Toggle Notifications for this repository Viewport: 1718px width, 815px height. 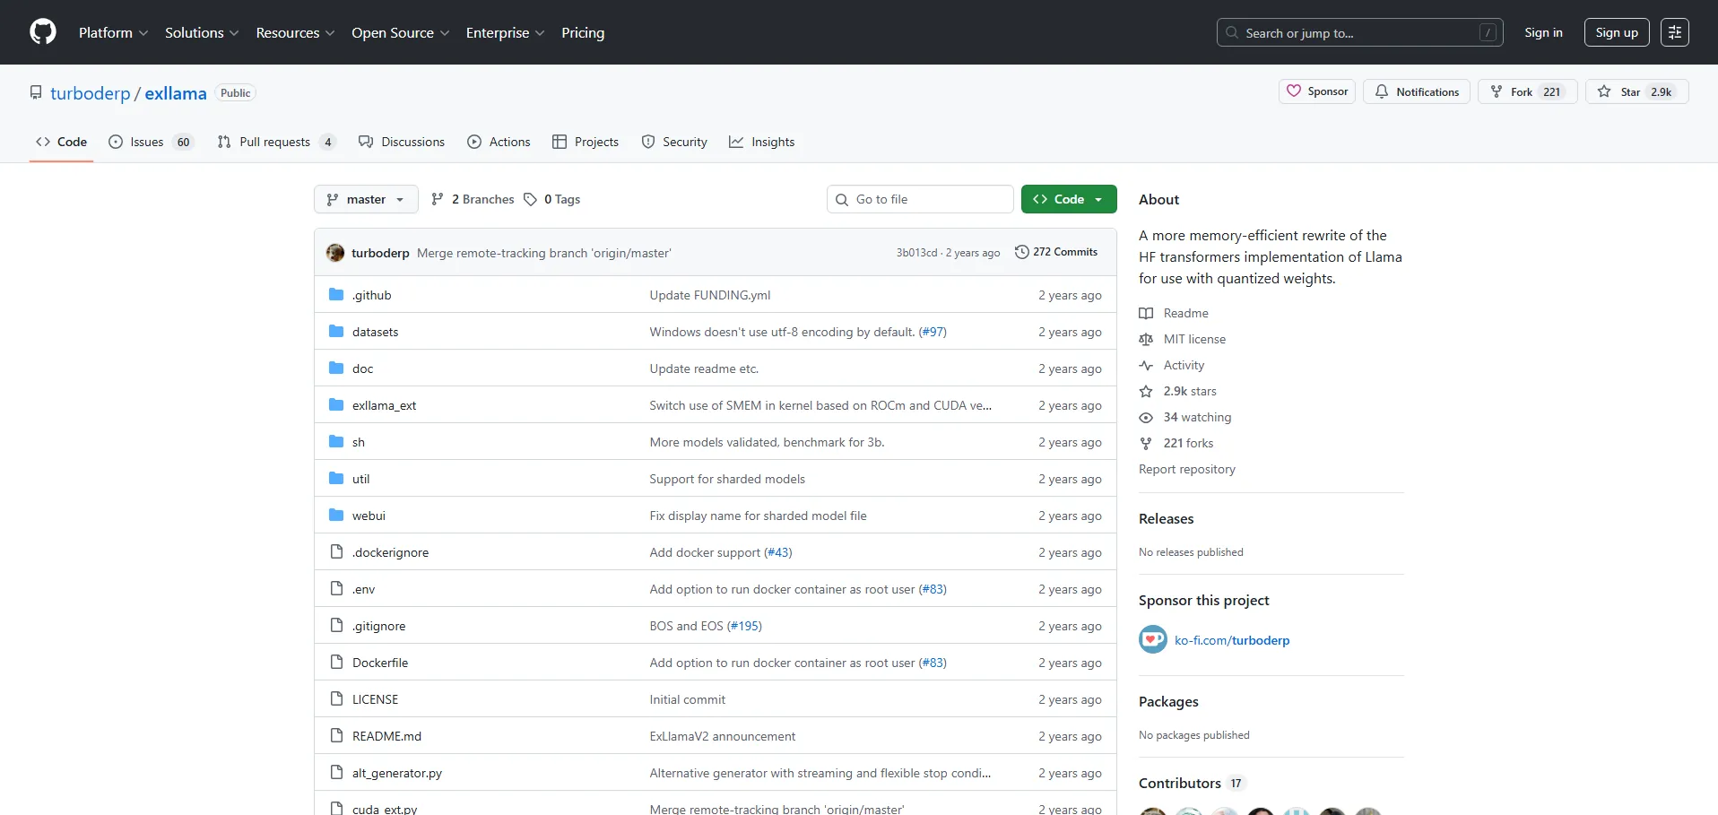point(1416,91)
